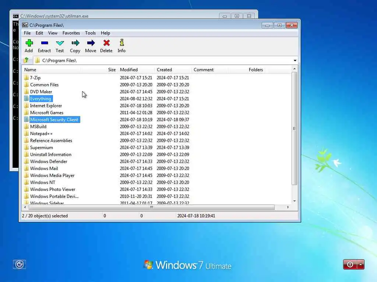The width and height of the screenshot is (377, 282).
Task: Click the 7z icon in title bar
Action: point(25,25)
